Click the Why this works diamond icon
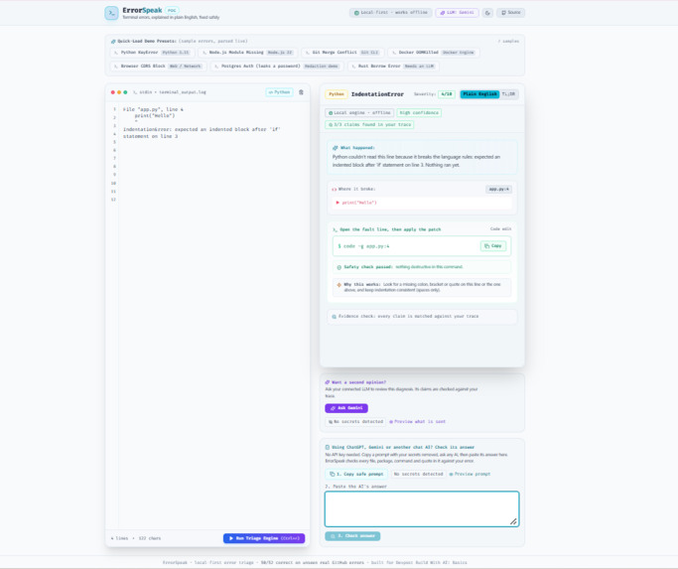The image size is (678, 569). point(339,285)
